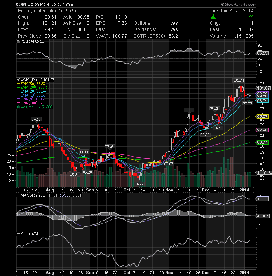
Task: Click the 95.57 EMA tag on the right axis
Action: pos(262,117)
